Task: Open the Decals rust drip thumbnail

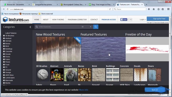Action: click(141, 75)
